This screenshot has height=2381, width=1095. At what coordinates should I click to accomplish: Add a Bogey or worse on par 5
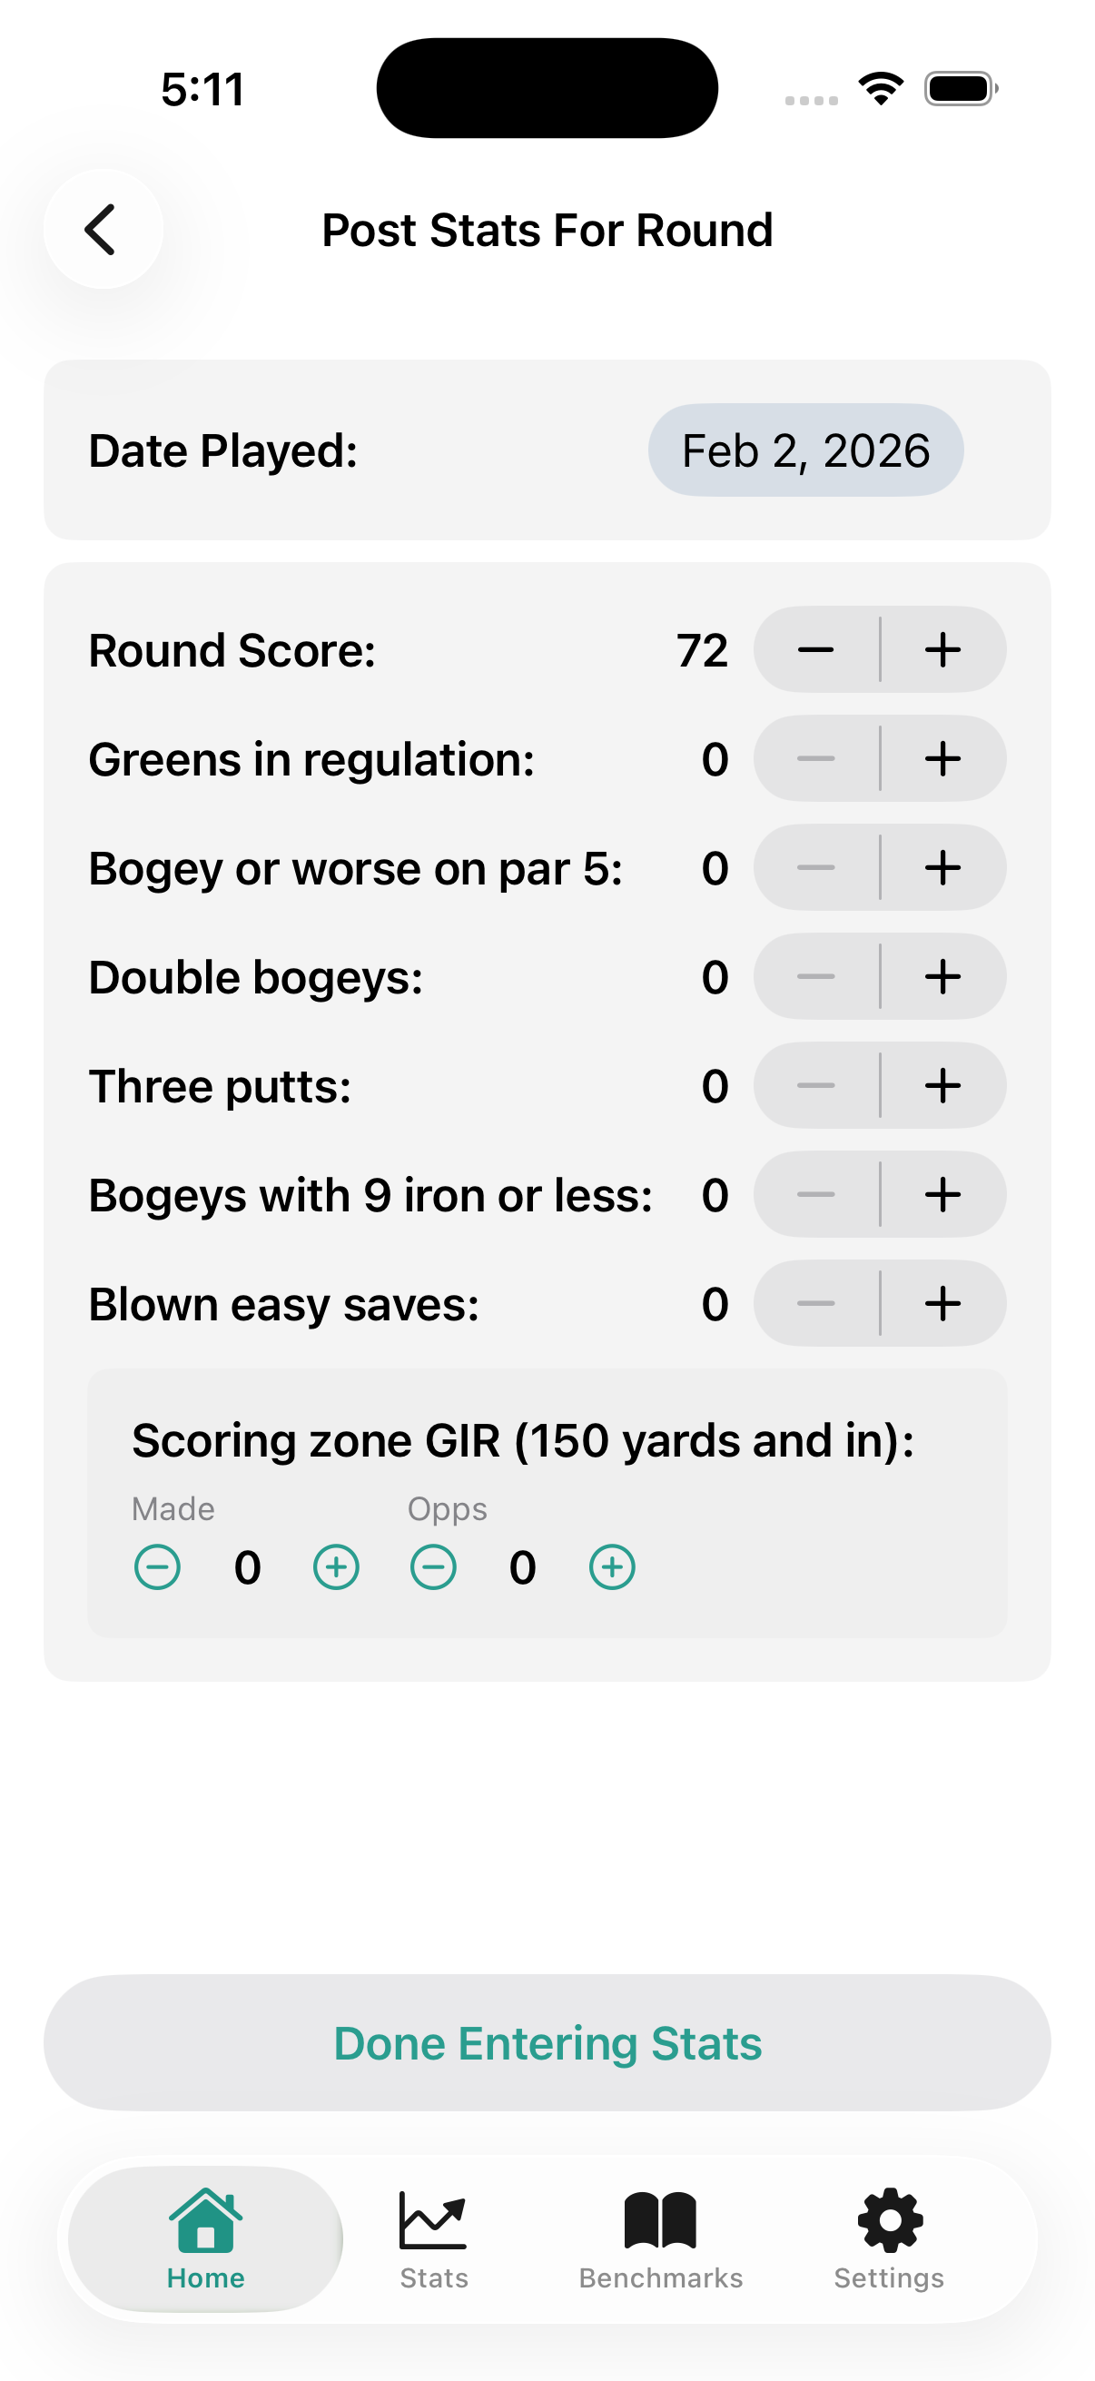click(942, 868)
